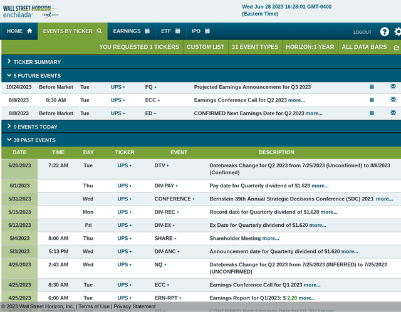The height and width of the screenshot is (312, 401).
Task: Open more for Earnings Report Q1/2023
Action: (307, 298)
